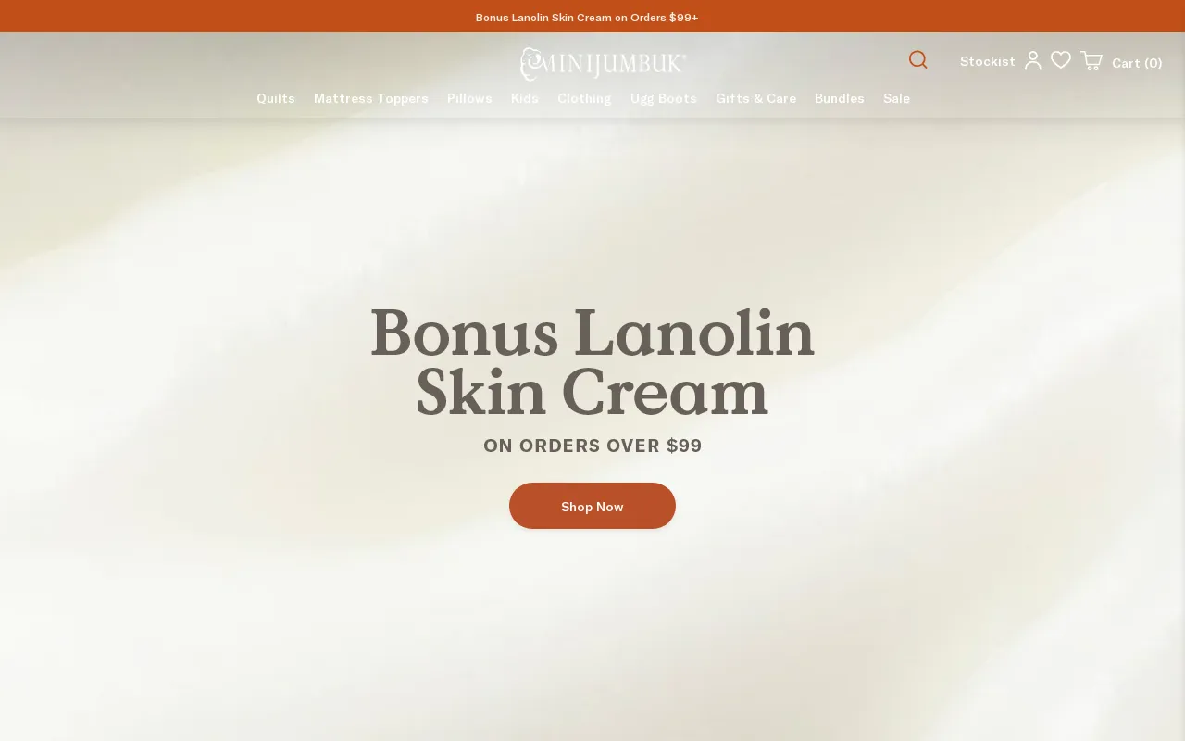The height and width of the screenshot is (741, 1185).
Task: Select Ugg Boots in the navigation
Action: (x=664, y=98)
